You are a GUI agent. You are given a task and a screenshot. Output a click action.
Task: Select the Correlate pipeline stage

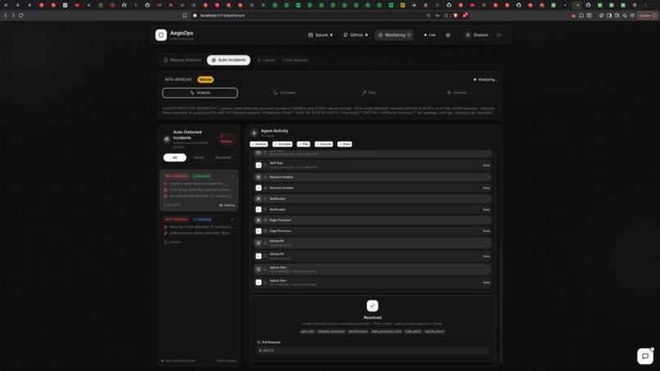click(x=284, y=93)
